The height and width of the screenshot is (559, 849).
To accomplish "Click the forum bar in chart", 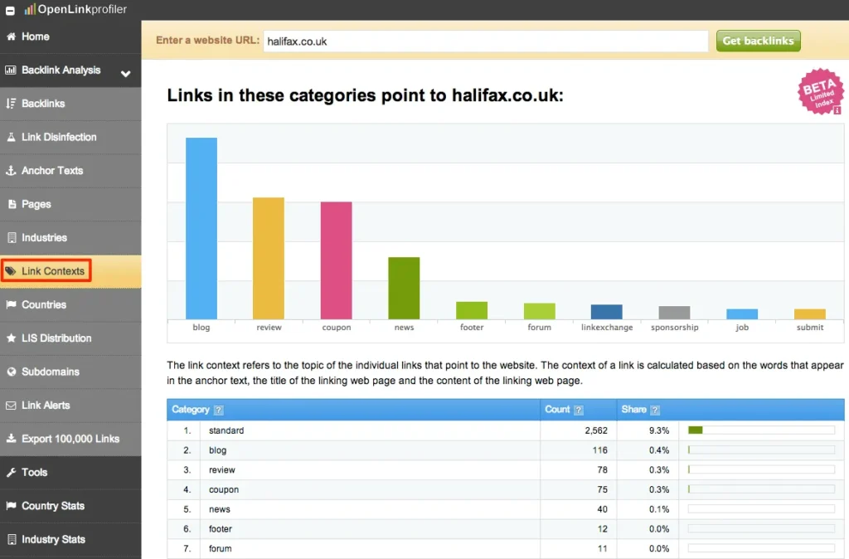I will 539,311.
